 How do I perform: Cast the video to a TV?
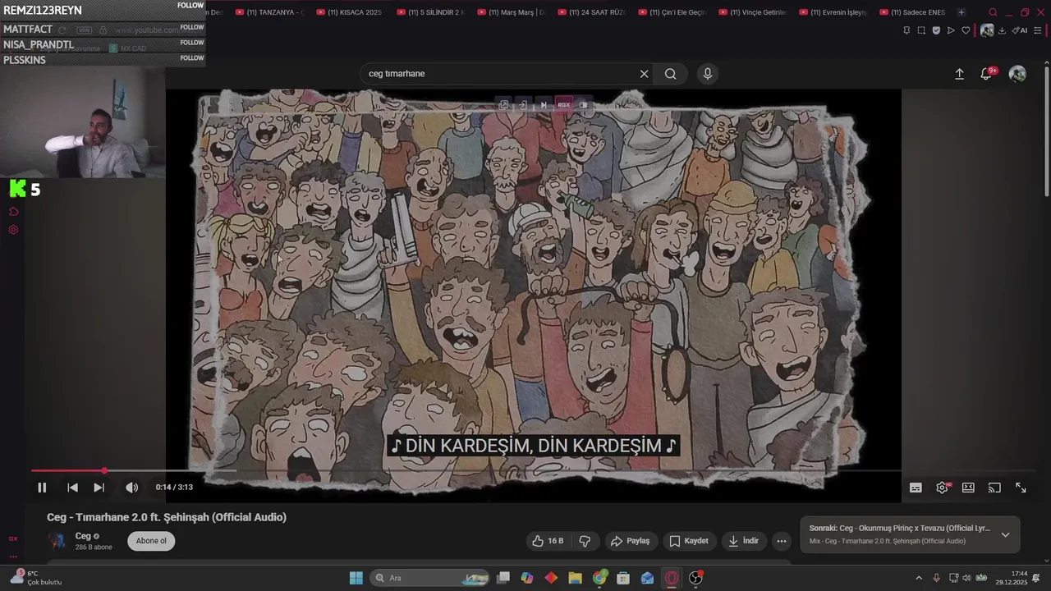(x=994, y=488)
